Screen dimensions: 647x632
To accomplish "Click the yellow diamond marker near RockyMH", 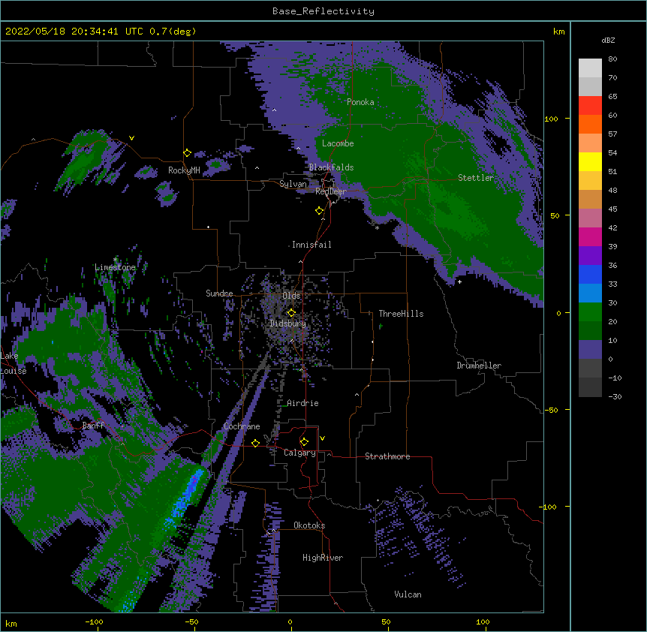I will click(x=187, y=153).
